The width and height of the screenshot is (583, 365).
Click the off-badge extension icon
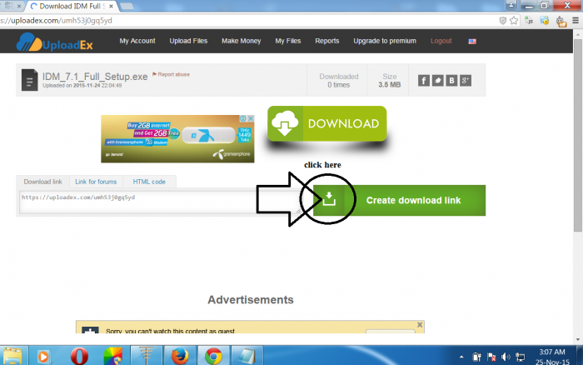click(561, 22)
